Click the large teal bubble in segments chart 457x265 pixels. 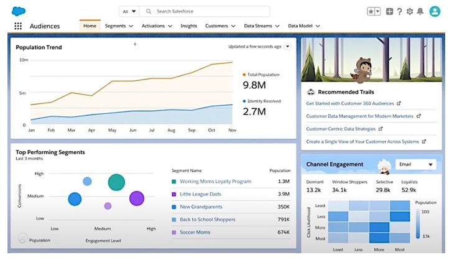pyautogui.click(x=116, y=182)
